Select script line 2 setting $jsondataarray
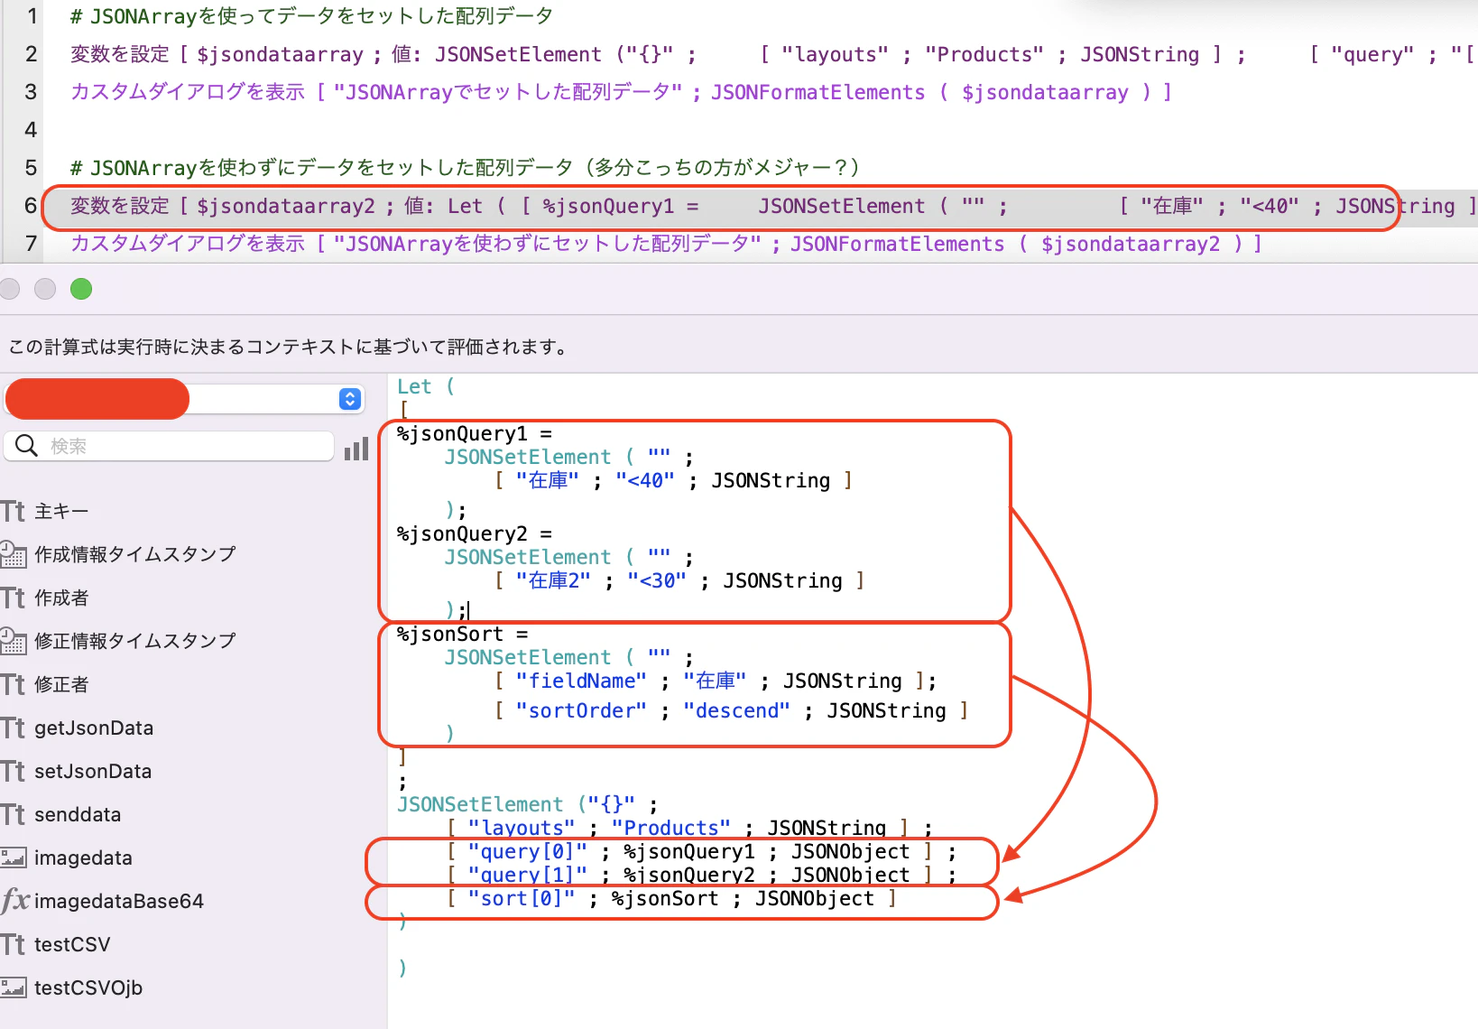1478x1029 pixels. point(773,54)
